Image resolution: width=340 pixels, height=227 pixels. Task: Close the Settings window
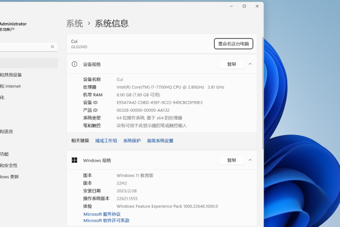coord(257,6)
